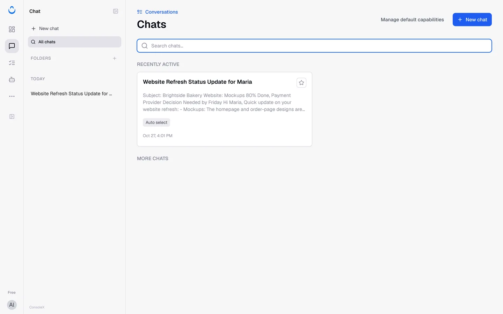The width and height of the screenshot is (503, 314).
Task: Select All chats in the Chat panel
Action: (x=74, y=42)
